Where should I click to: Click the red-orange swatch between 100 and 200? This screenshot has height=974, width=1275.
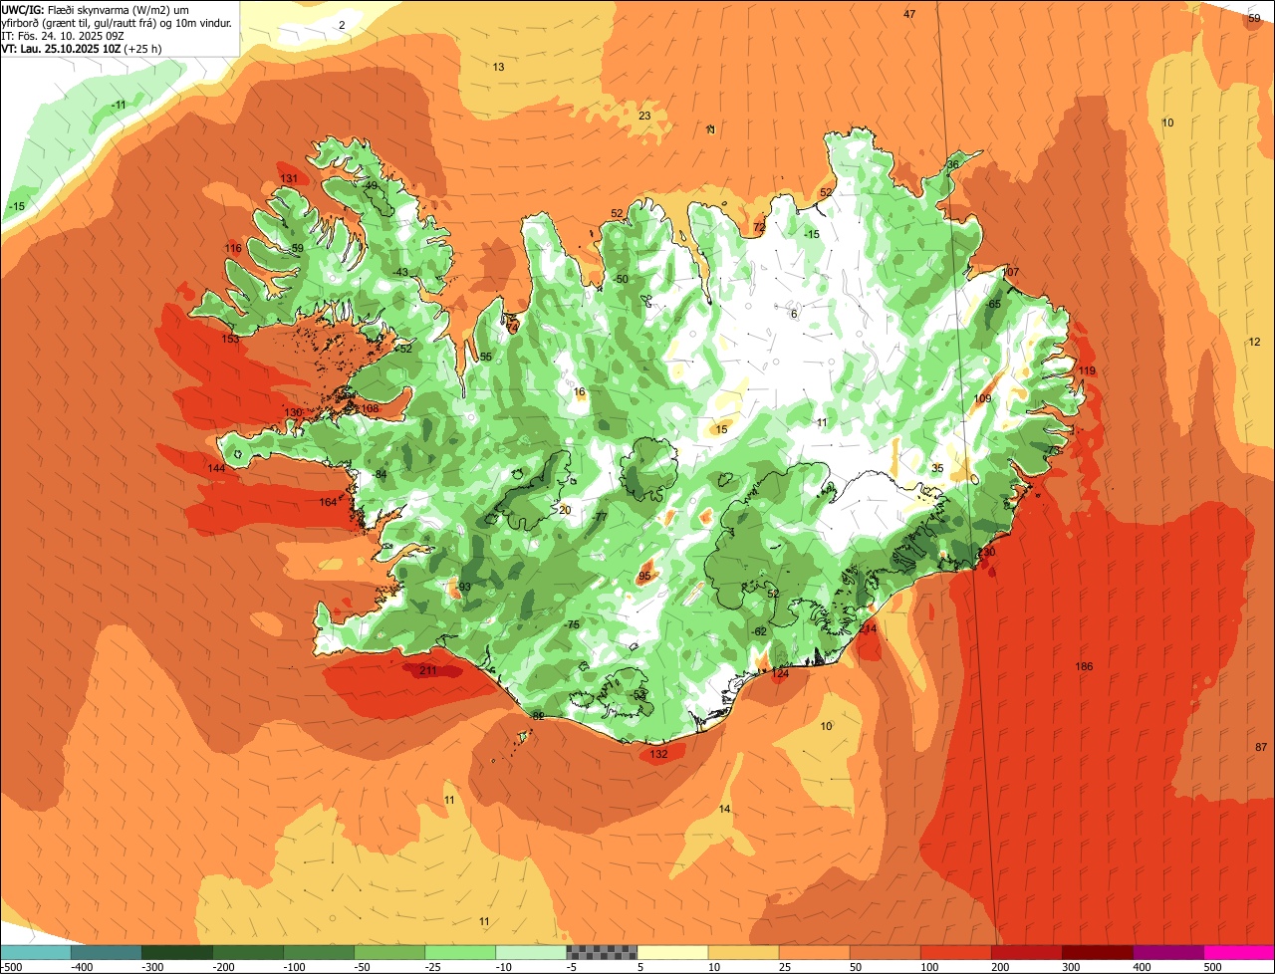pyautogui.click(x=954, y=952)
